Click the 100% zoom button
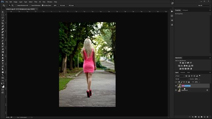The image size is (212, 119). coord(55,5)
